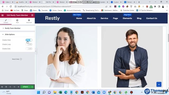Screen dimensions: 169x95
Task: Select the man team member photo
Action: pyautogui.click(x=132, y=57)
